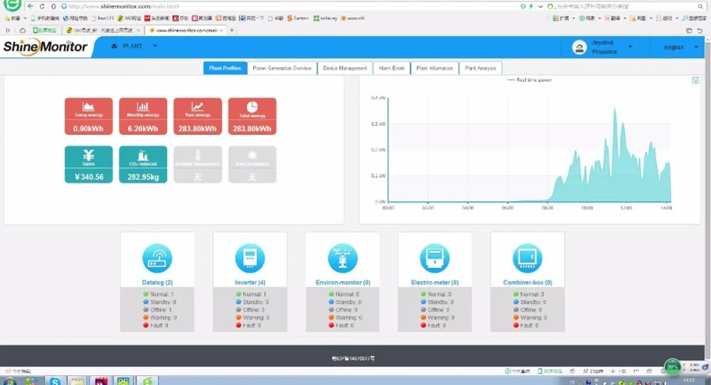The height and width of the screenshot is (385, 711).
Task: Click the chart save icon in the corner
Action: click(695, 80)
